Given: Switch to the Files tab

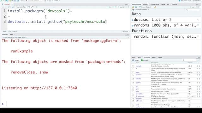Looking at the screenshot, I should tap(134, 58).
